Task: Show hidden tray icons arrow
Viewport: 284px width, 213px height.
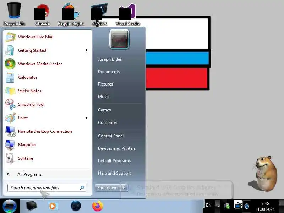Action: pyautogui.click(x=218, y=206)
